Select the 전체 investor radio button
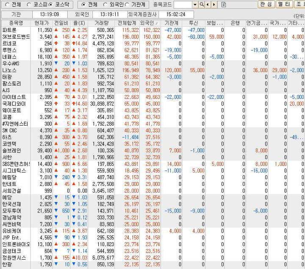Image resolution: width=305 pixels, height=269 pixels. 83,5
